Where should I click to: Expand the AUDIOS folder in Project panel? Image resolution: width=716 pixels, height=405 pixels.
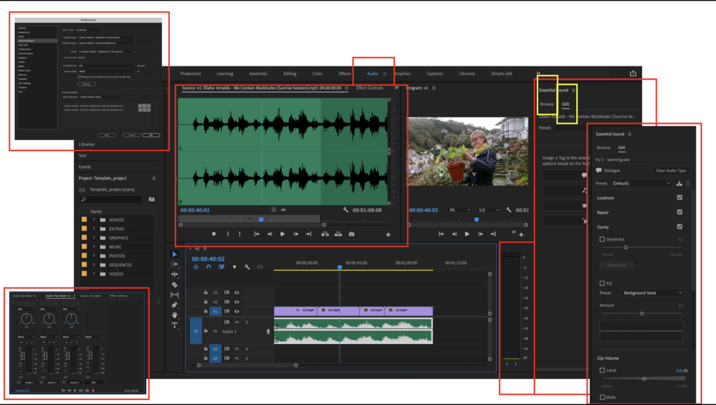pos(94,220)
